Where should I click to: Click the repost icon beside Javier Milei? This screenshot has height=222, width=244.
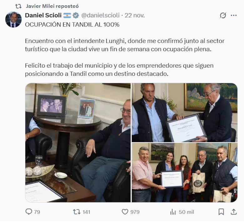click(18, 6)
